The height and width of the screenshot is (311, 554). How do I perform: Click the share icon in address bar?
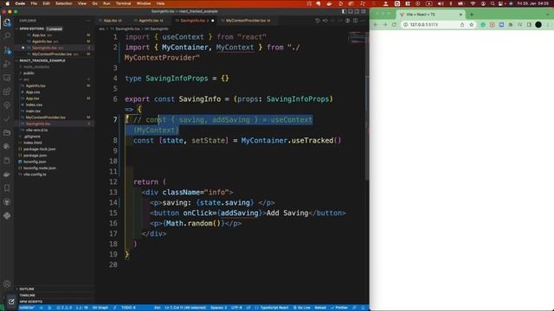tap(461, 25)
